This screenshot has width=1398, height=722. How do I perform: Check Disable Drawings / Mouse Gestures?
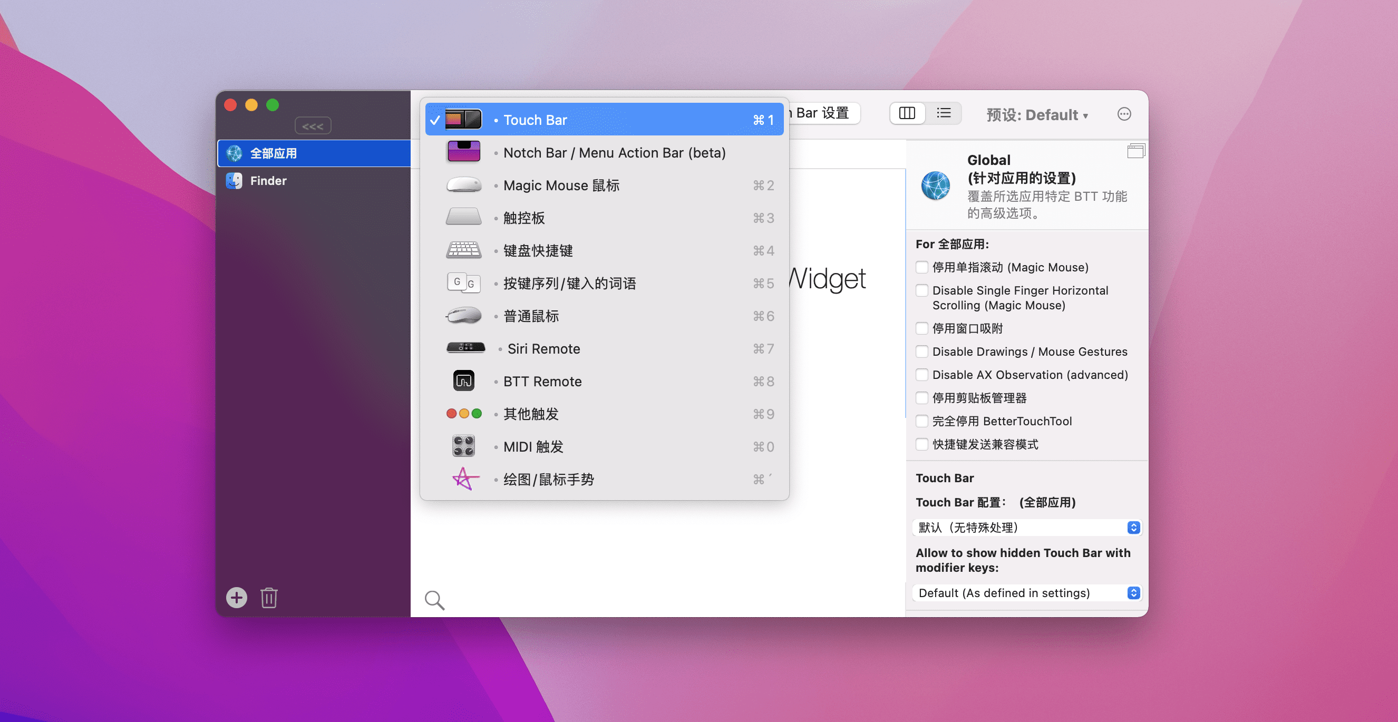pyautogui.click(x=921, y=352)
